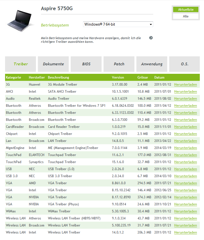This screenshot has height=240, width=204.
Task: Click the Aspire 5750G laptop thumbnail
Action: click(x=20, y=20)
